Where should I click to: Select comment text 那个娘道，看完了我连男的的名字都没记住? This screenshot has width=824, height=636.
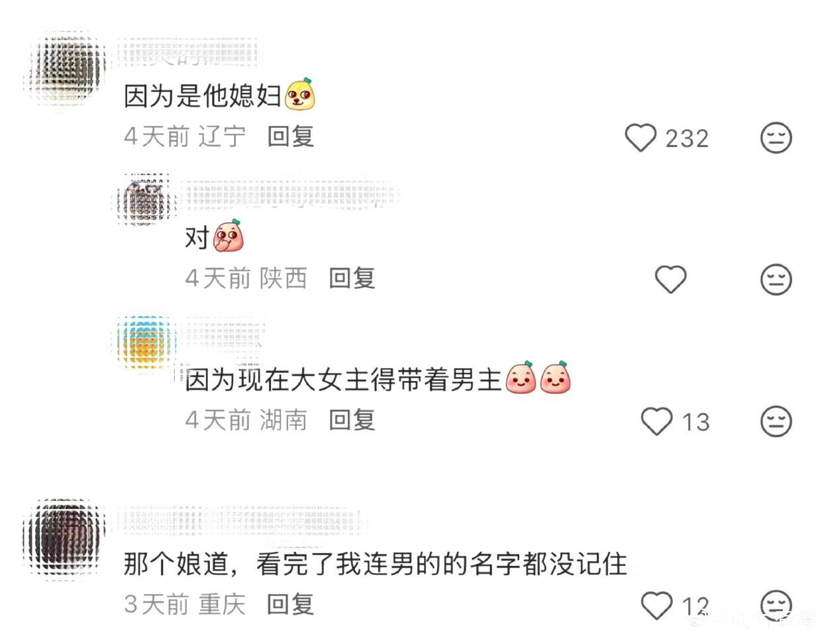(375, 564)
